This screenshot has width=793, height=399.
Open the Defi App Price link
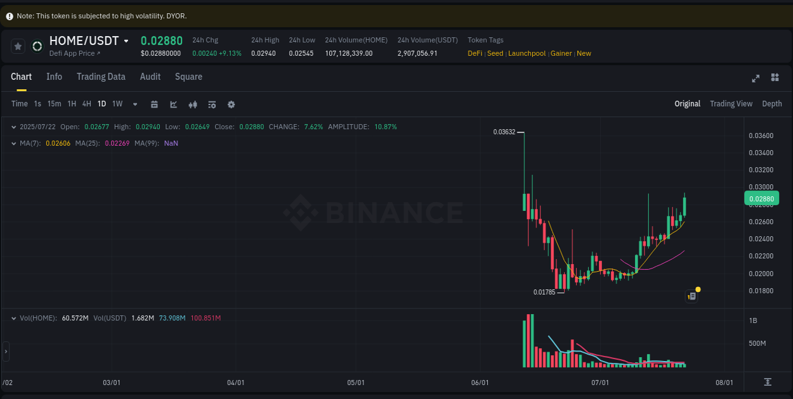pos(72,53)
